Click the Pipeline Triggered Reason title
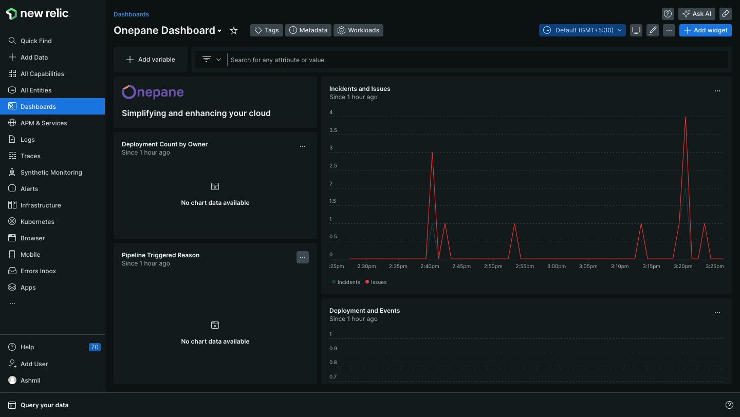This screenshot has height=417, width=740. [160, 255]
